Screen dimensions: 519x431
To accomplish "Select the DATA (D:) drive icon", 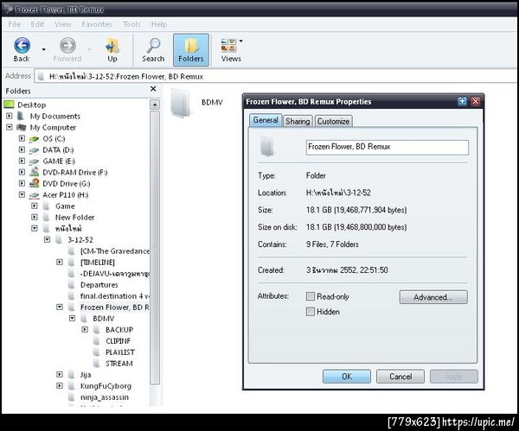I will [34, 150].
